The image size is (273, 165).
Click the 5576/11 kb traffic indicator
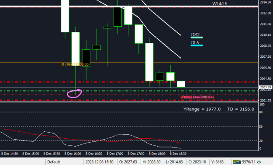coord(251,162)
